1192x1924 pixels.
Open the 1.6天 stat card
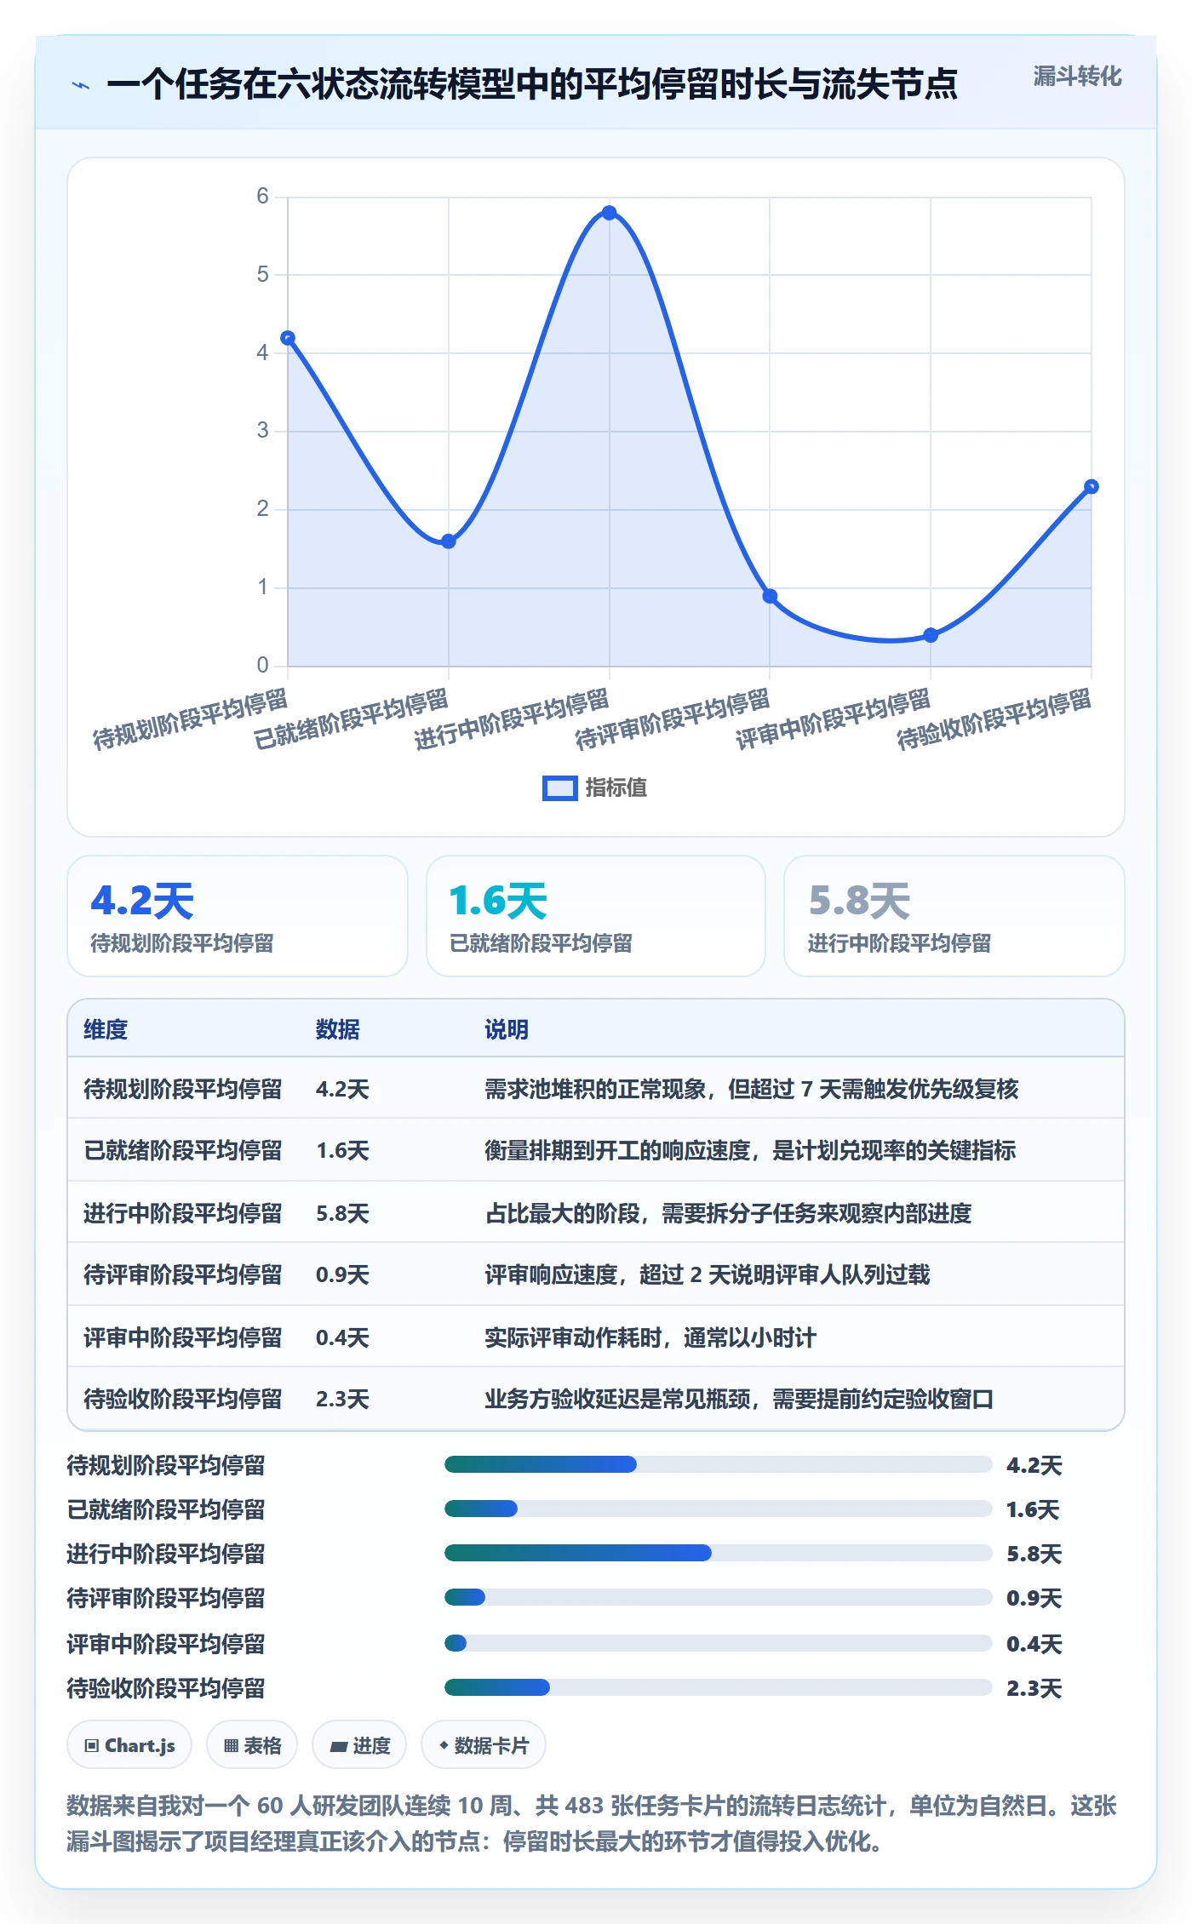pyautogui.click(x=596, y=916)
